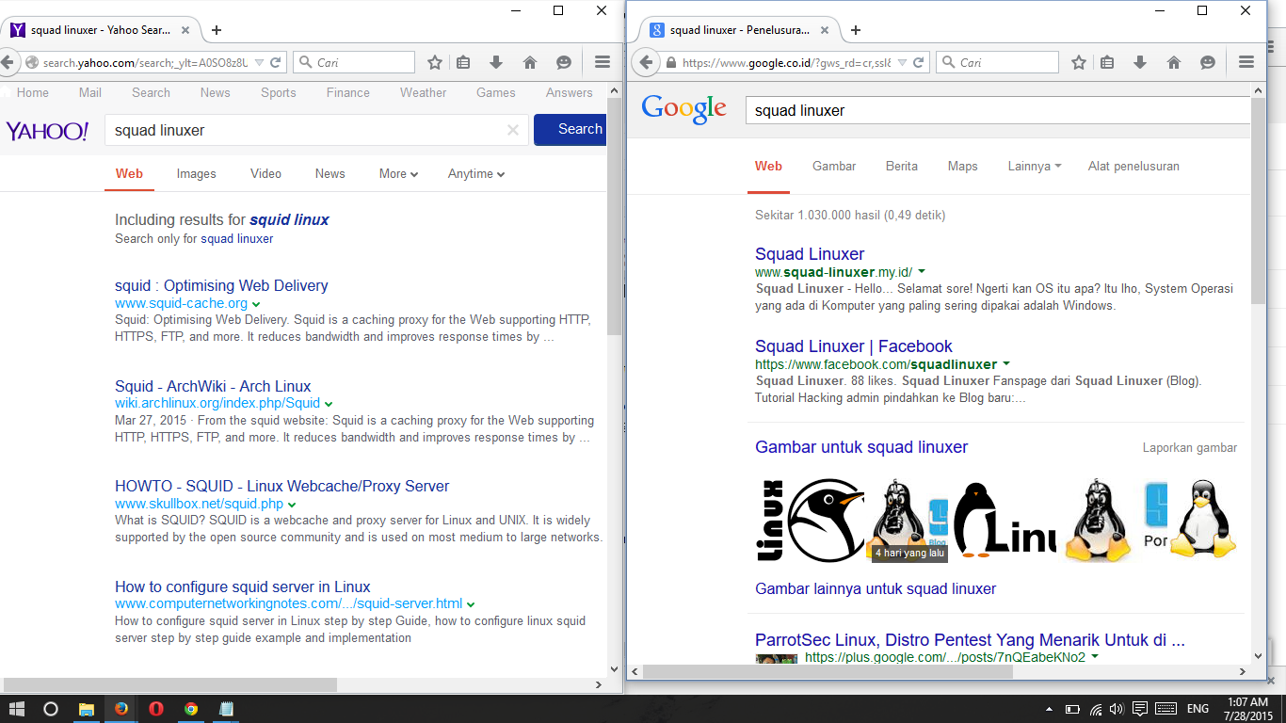Show bookmarks list in Google window
The image size is (1286, 723).
click(1107, 63)
